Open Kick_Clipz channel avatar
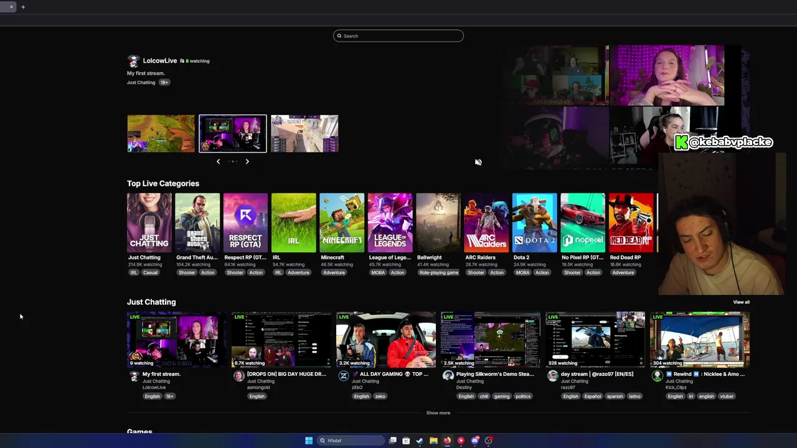Screen dimensions: 797x448 pyautogui.click(x=657, y=376)
